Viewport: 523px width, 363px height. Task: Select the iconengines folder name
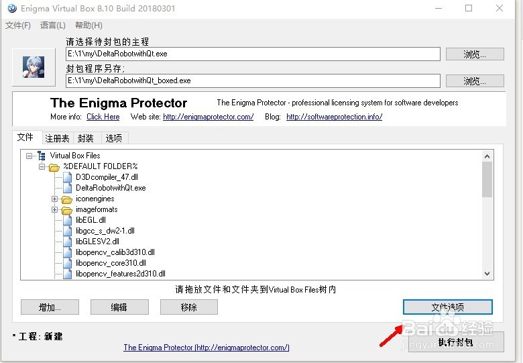(95, 199)
